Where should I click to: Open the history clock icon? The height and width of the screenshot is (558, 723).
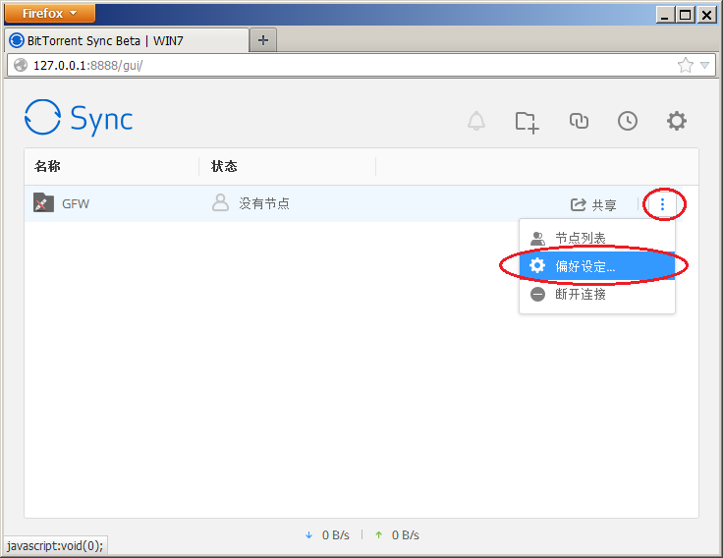click(628, 121)
